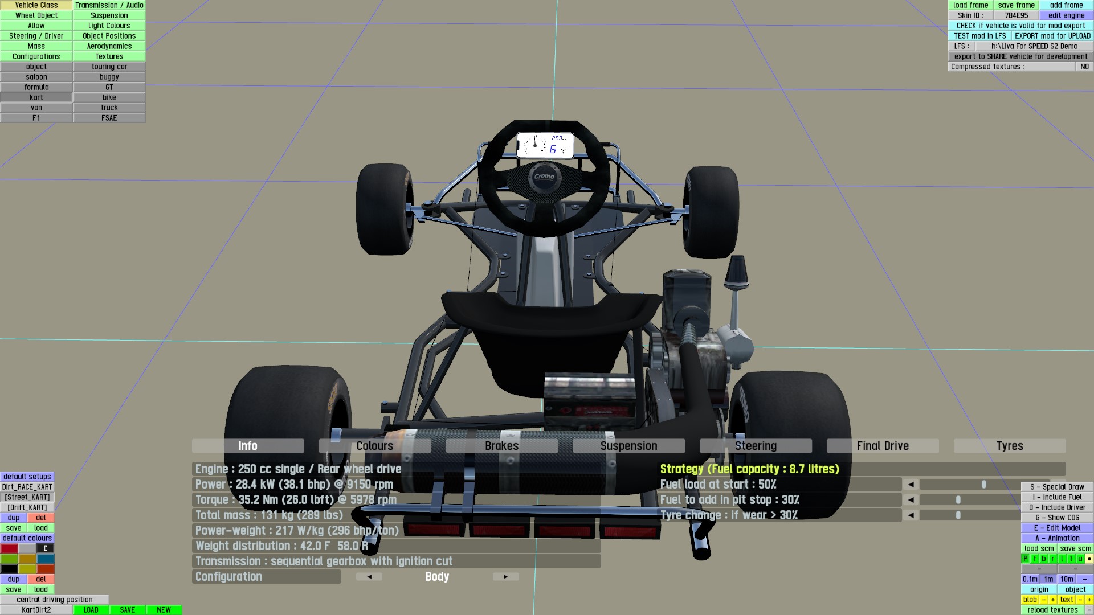1094x615 pixels.
Task: Click EXPORT mod for UPLOAD
Action: click(1052, 36)
